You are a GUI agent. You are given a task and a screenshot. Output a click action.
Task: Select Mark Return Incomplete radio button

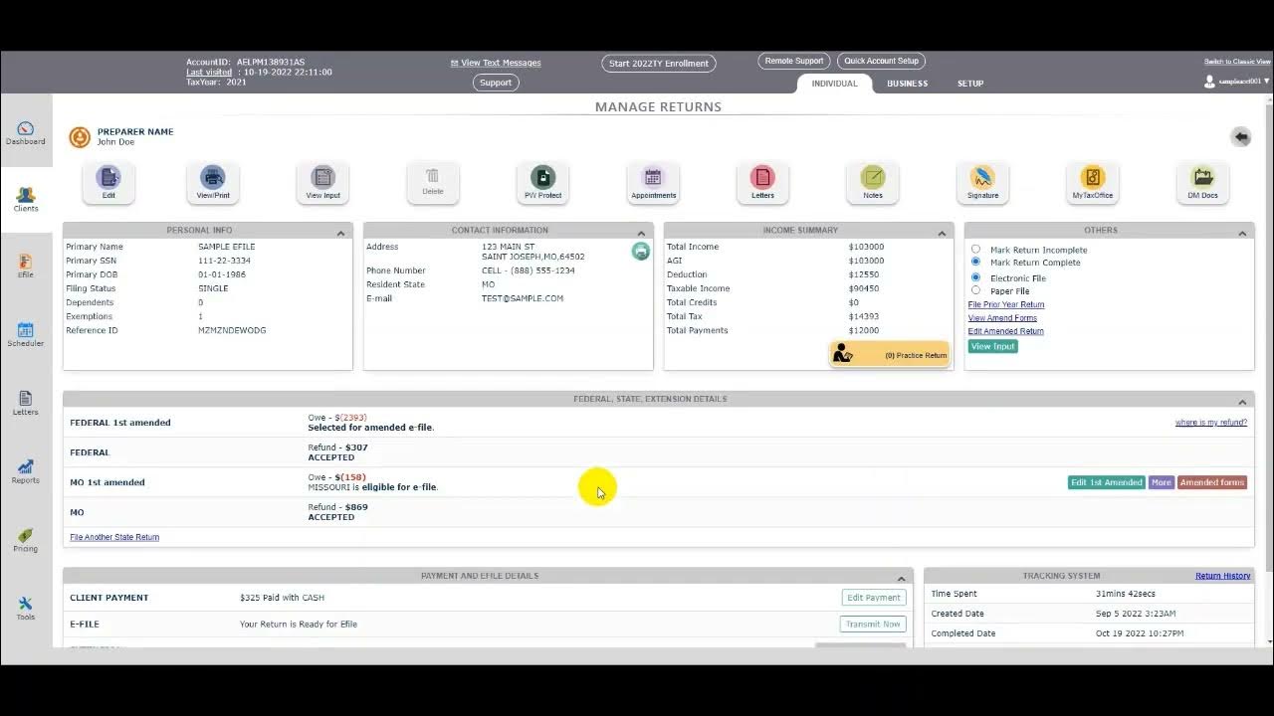(x=975, y=250)
